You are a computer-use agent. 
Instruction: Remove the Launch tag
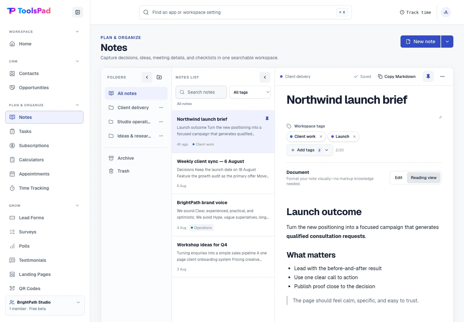tap(354, 137)
